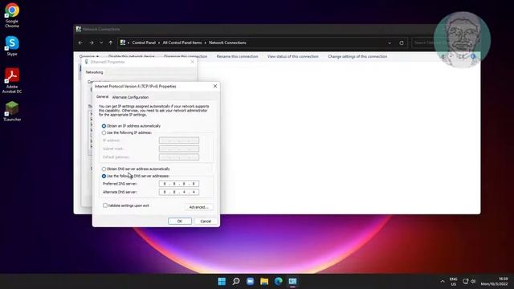Image resolution: width=514 pixels, height=289 pixels.
Task: Click Change settings of this connection
Action: coord(357,56)
